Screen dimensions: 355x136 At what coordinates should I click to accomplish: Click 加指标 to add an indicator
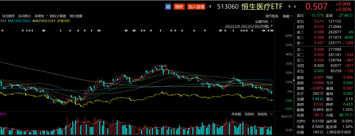click(x=250, y=114)
